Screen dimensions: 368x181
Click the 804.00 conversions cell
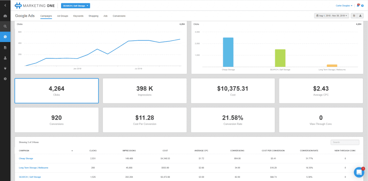coord(237,158)
